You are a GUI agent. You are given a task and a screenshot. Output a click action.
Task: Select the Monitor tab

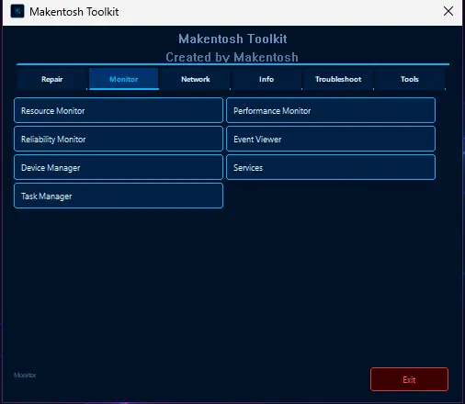[124, 79]
